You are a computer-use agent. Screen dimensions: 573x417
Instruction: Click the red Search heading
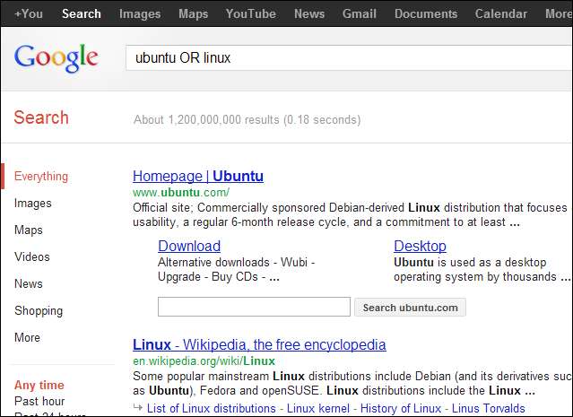click(41, 117)
